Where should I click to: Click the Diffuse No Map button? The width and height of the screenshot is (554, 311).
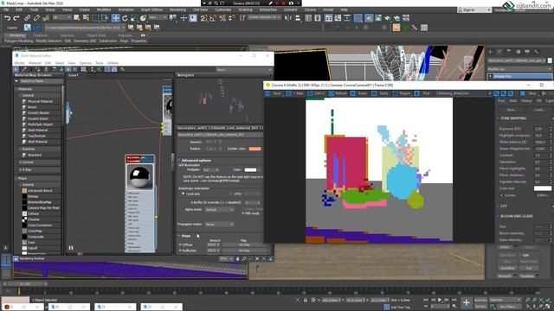244,244
